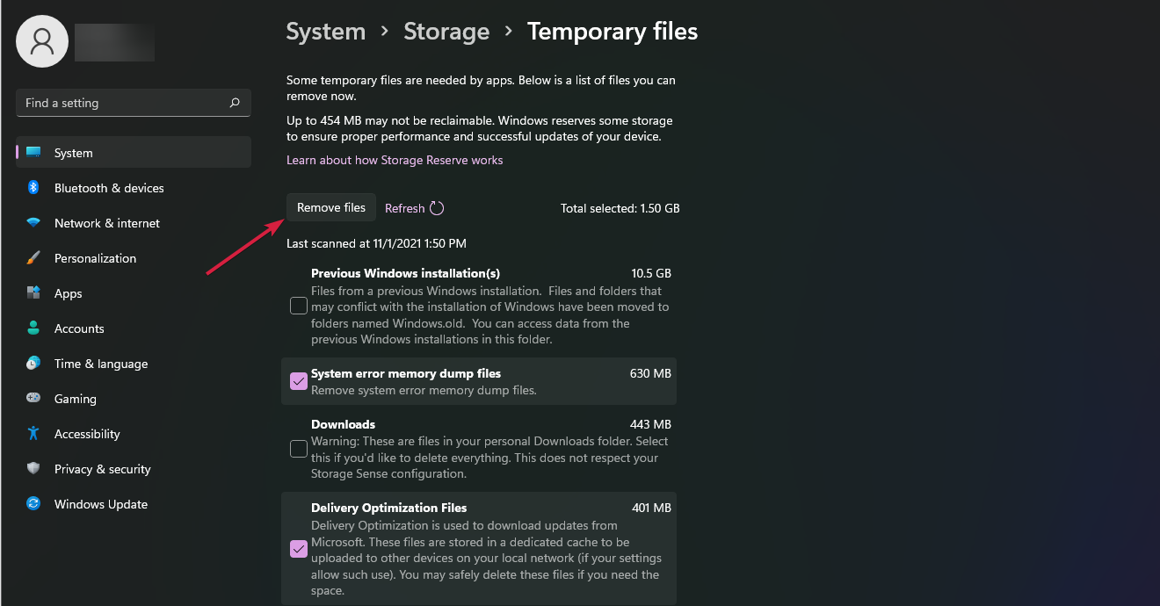Click the Find a setting search box

(134, 103)
